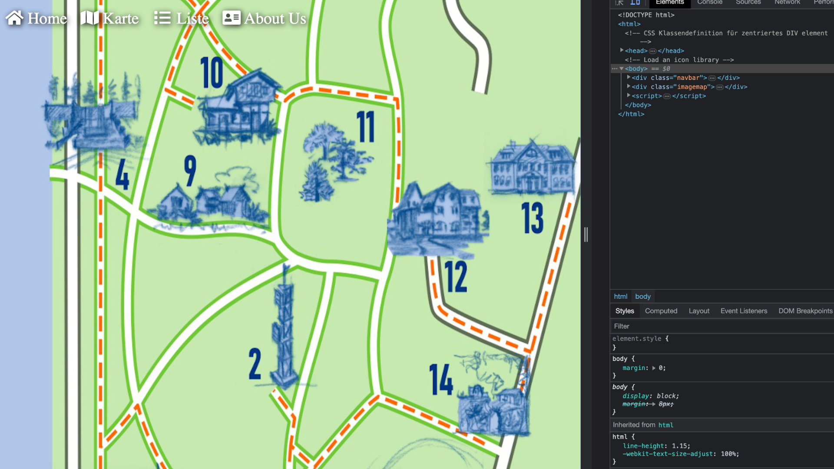
Task: Expand the margin: 0 shorthand triangle
Action: click(654, 368)
